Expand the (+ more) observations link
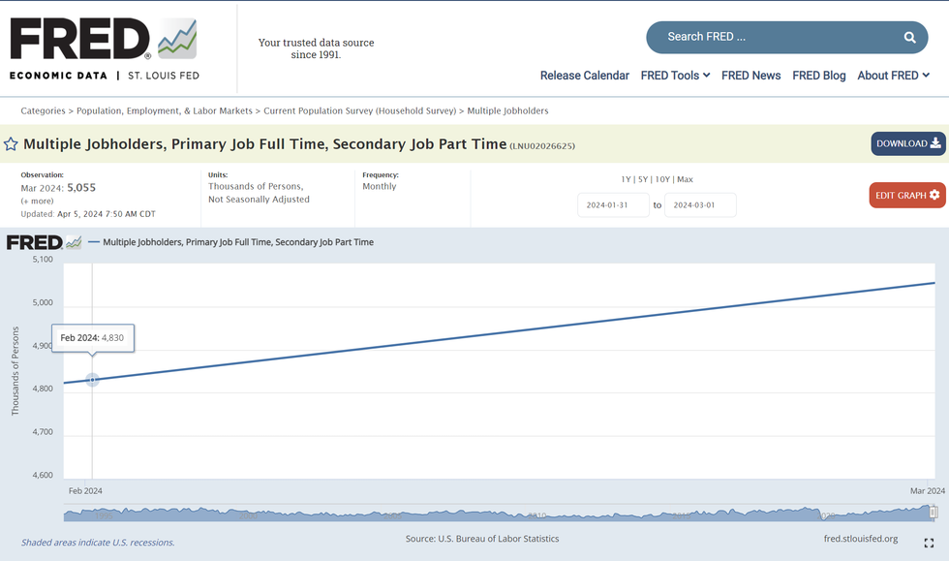Image resolution: width=949 pixels, height=561 pixels. point(37,201)
